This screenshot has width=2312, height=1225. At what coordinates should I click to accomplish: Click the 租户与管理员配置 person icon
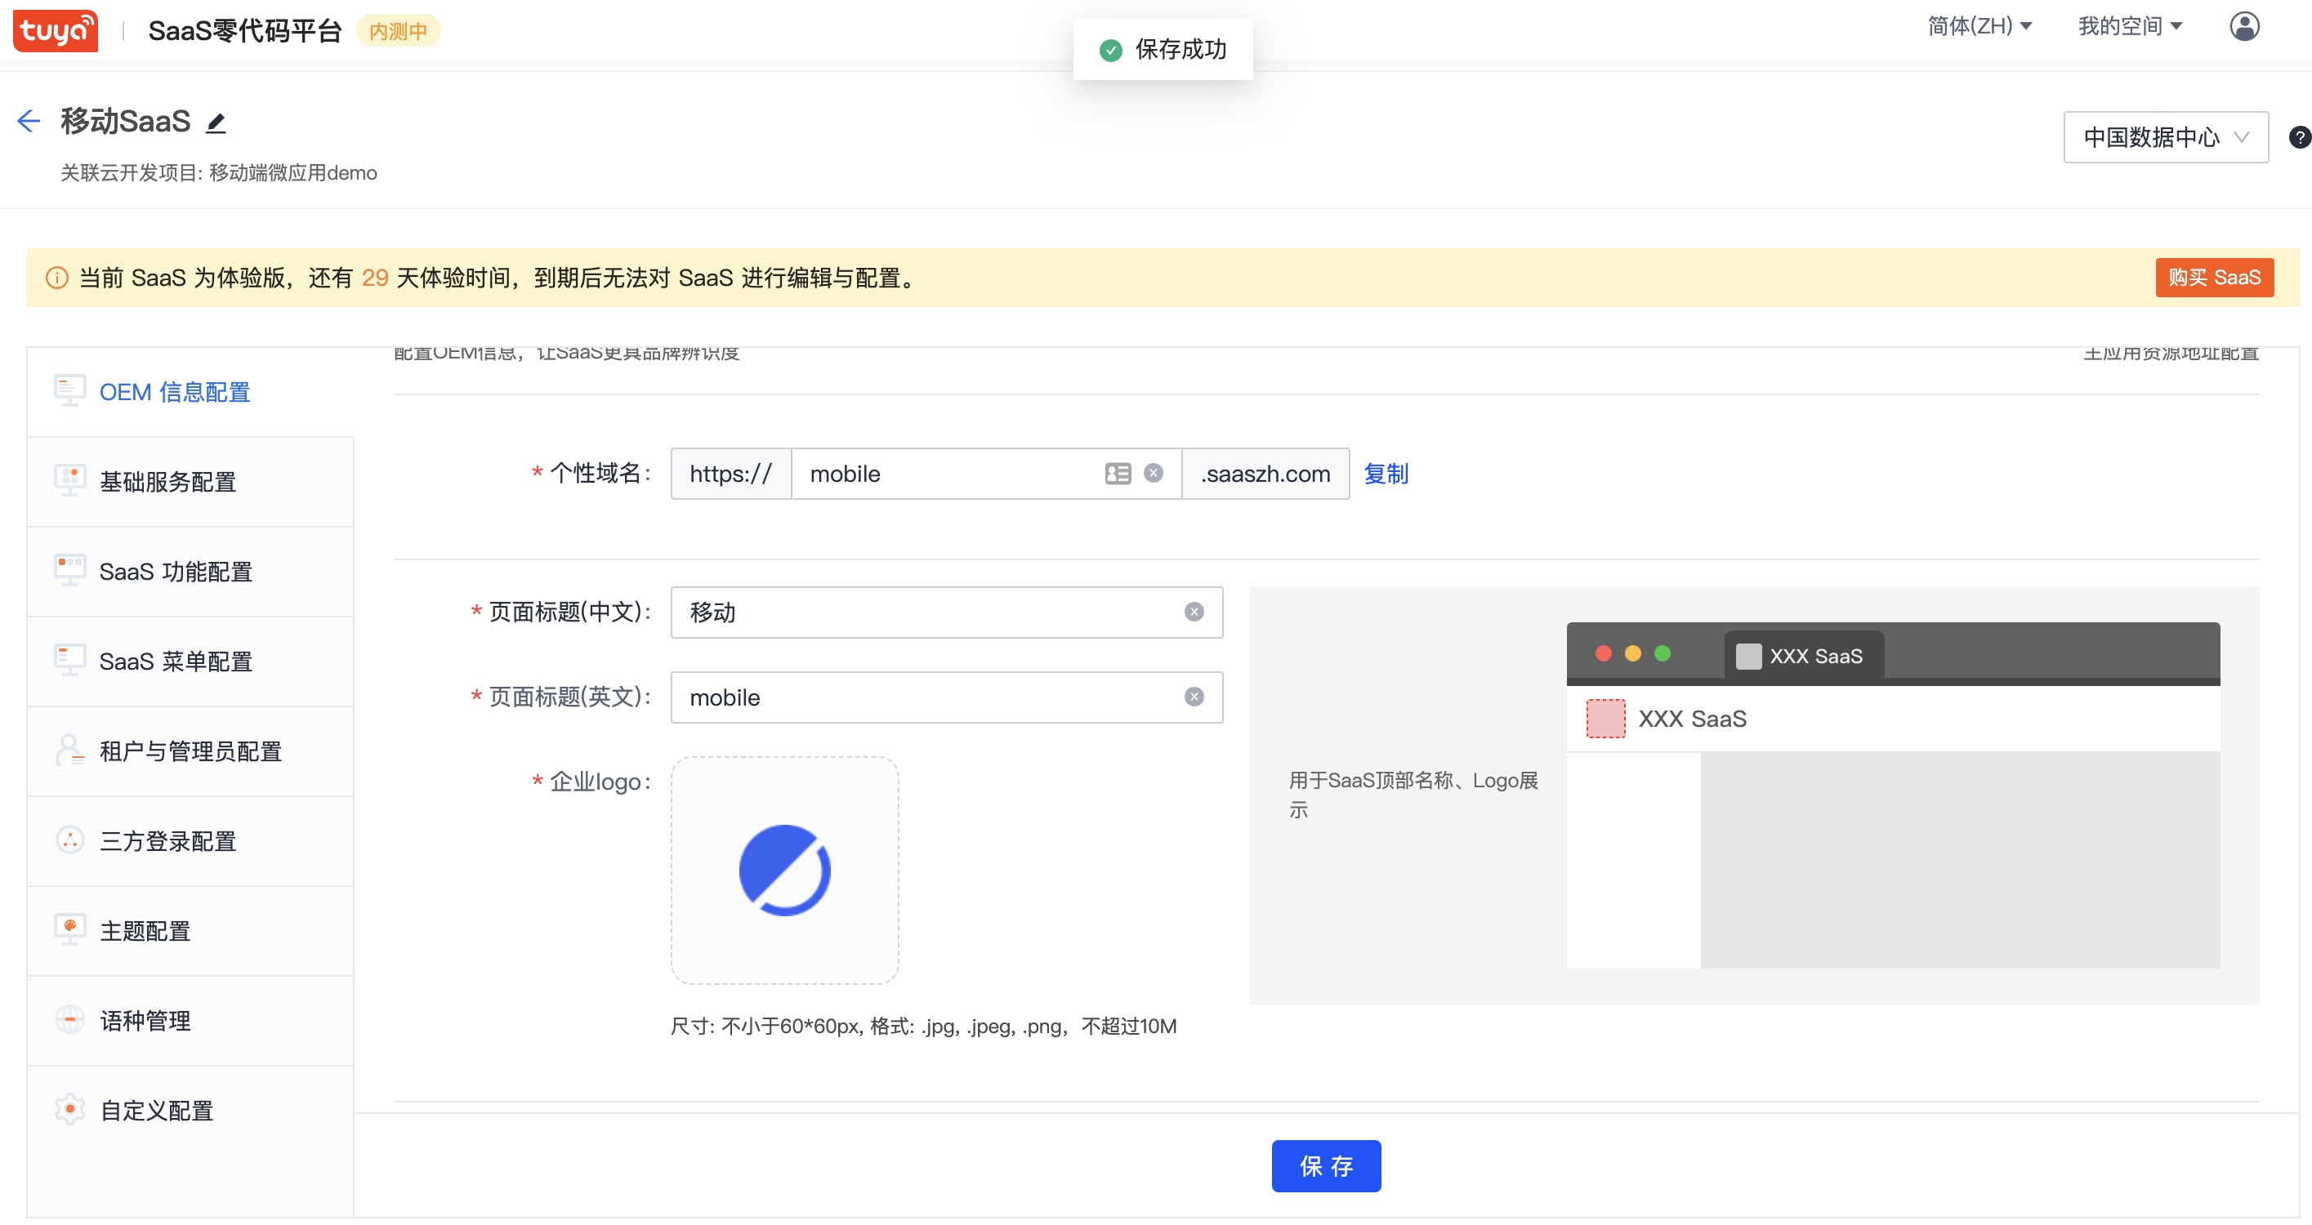click(x=70, y=751)
